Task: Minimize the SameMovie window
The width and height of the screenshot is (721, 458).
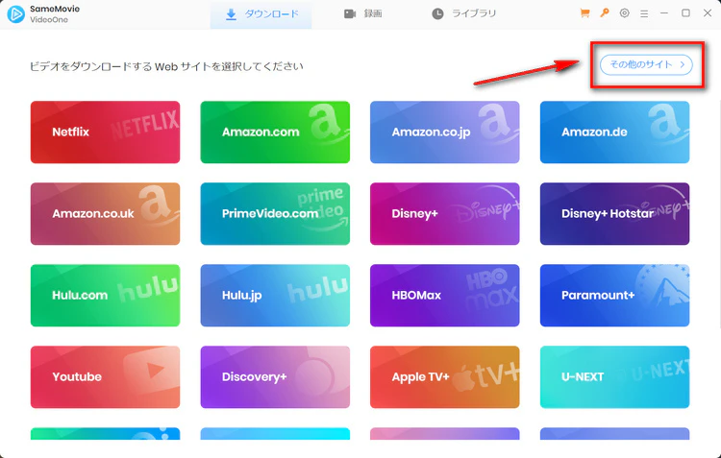Action: 664,13
